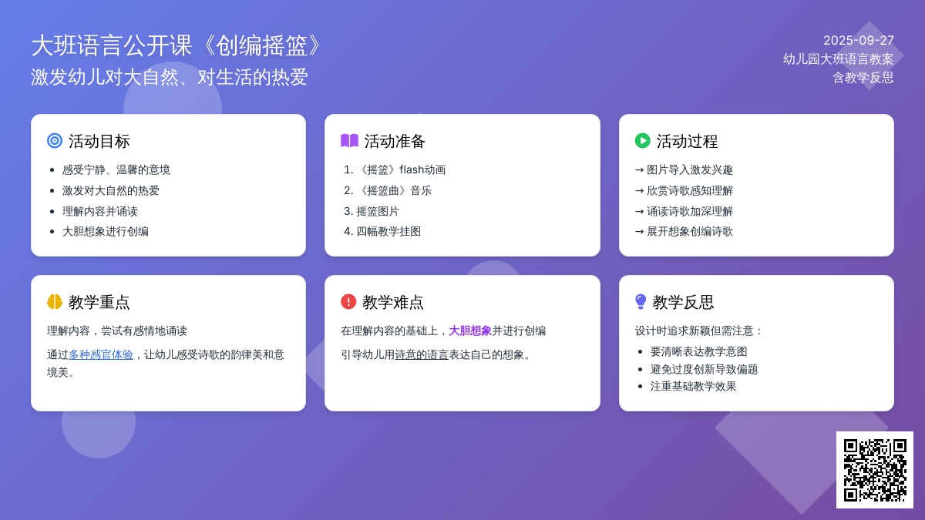Viewport: 925px width, 520px height.
Task: Open the 多种感官体验 link
Action: coord(101,354)
